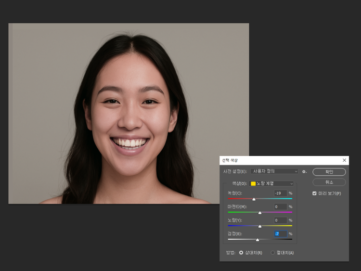Expand the 색상 colors dropdown (노랑 계열)
The image size is (361, 271).
272,183
